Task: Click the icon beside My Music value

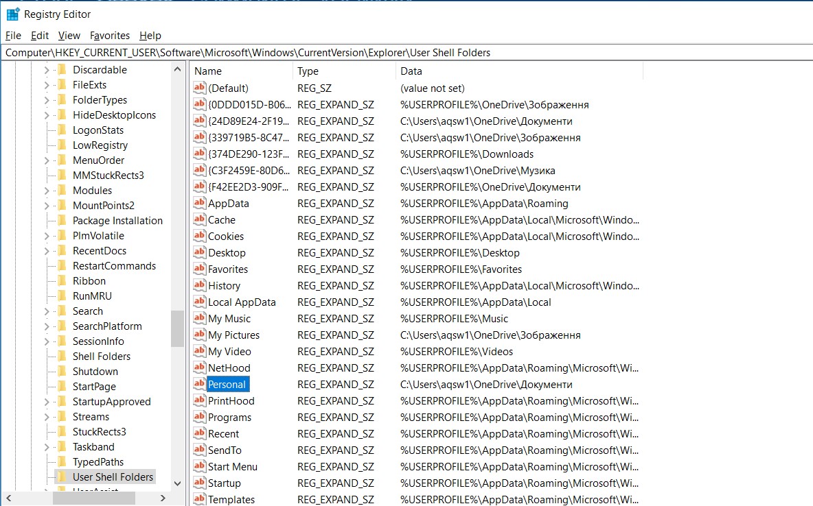Action: [x=200, y=318]
